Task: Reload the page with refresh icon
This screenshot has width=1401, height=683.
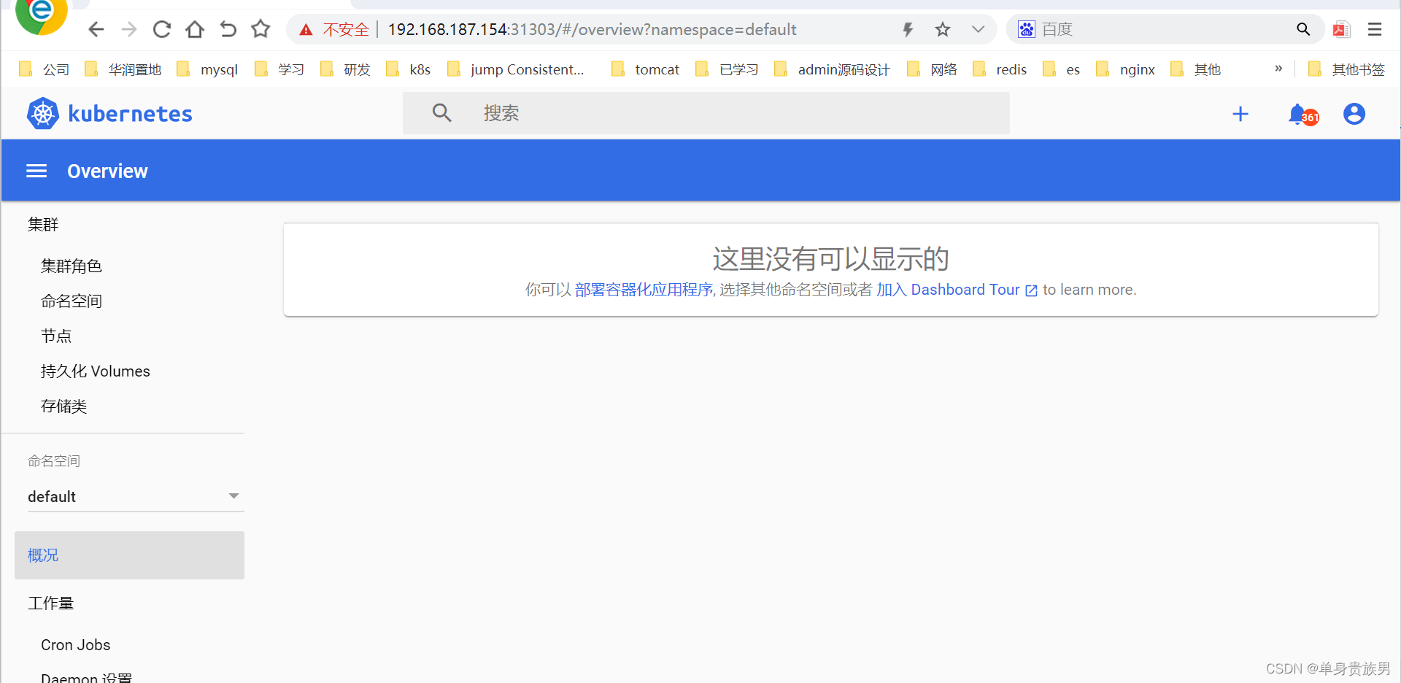Action: pyautogui.click(x=162, y=29)
